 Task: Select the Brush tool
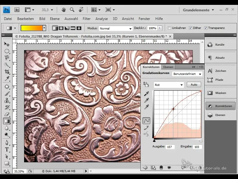7,93
